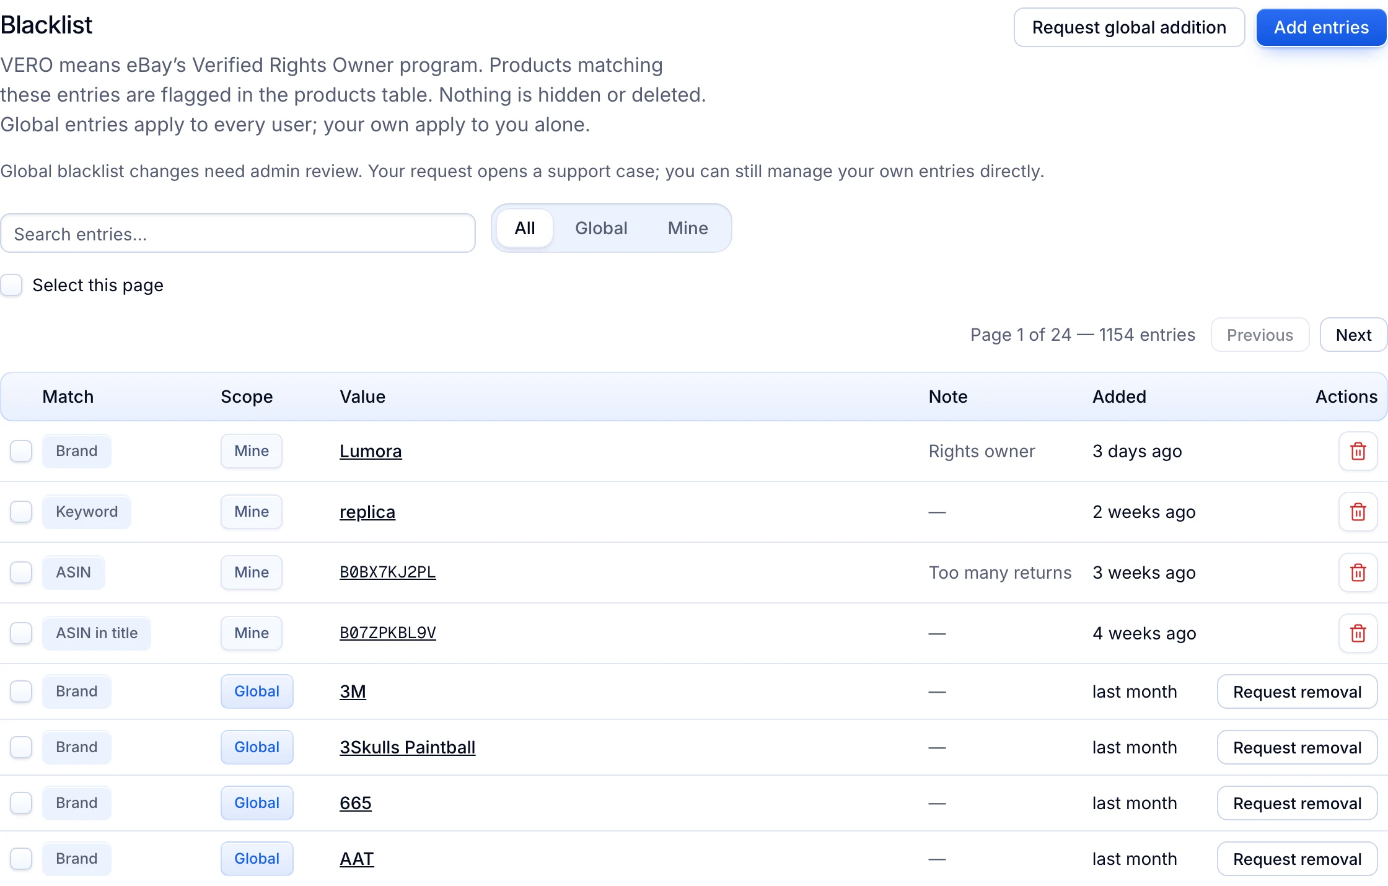Image resolution: width=1388 pixels, height=886 pixels.
Task: Open the Add entries dialog
Action: 1321,27
